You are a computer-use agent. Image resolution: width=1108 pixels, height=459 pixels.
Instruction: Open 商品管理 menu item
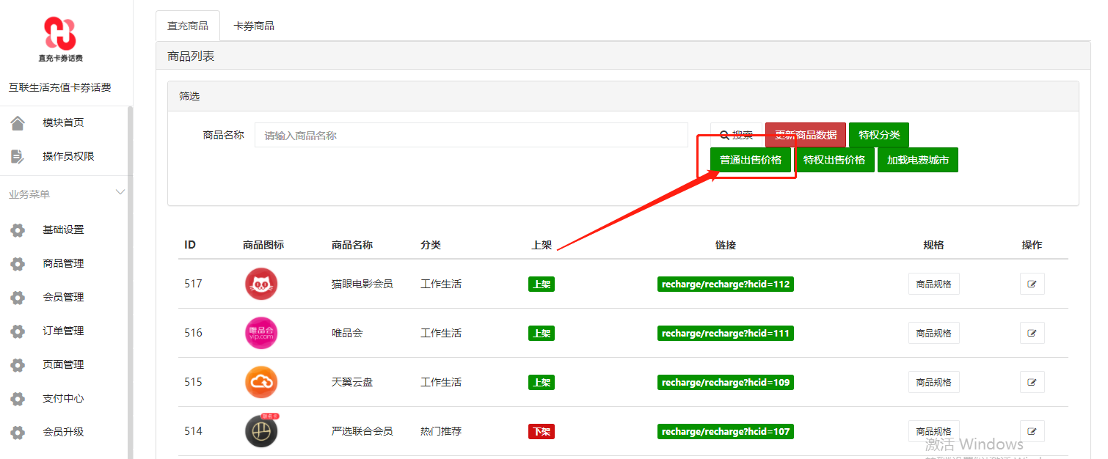64,263
